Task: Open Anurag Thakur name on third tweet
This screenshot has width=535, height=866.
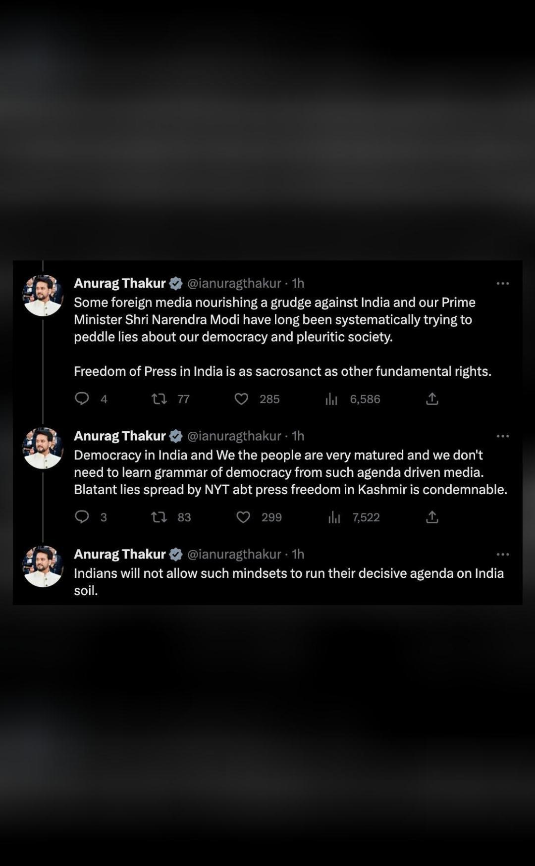Action: (120, 555)
